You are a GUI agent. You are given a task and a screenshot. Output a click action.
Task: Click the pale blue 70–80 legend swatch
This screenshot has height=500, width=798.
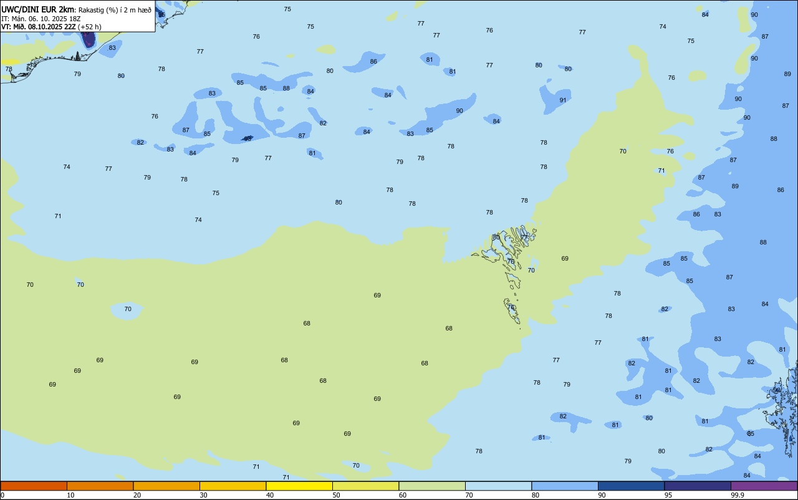coord(498,486)
